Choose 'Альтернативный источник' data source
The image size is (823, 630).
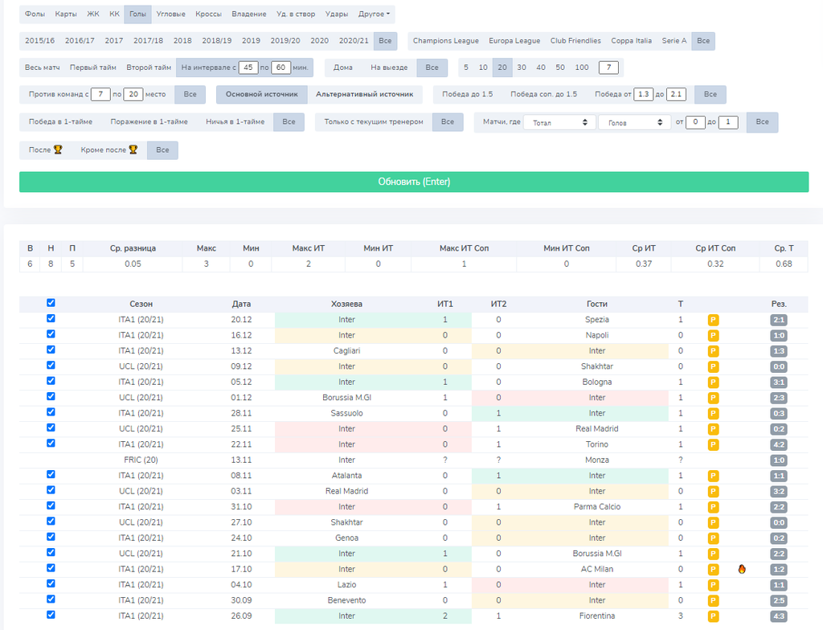[364, 95]
